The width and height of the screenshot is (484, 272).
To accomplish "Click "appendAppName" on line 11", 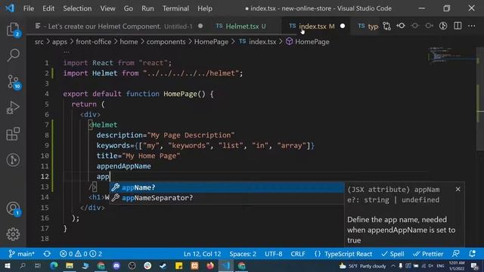I will point(124,166).
